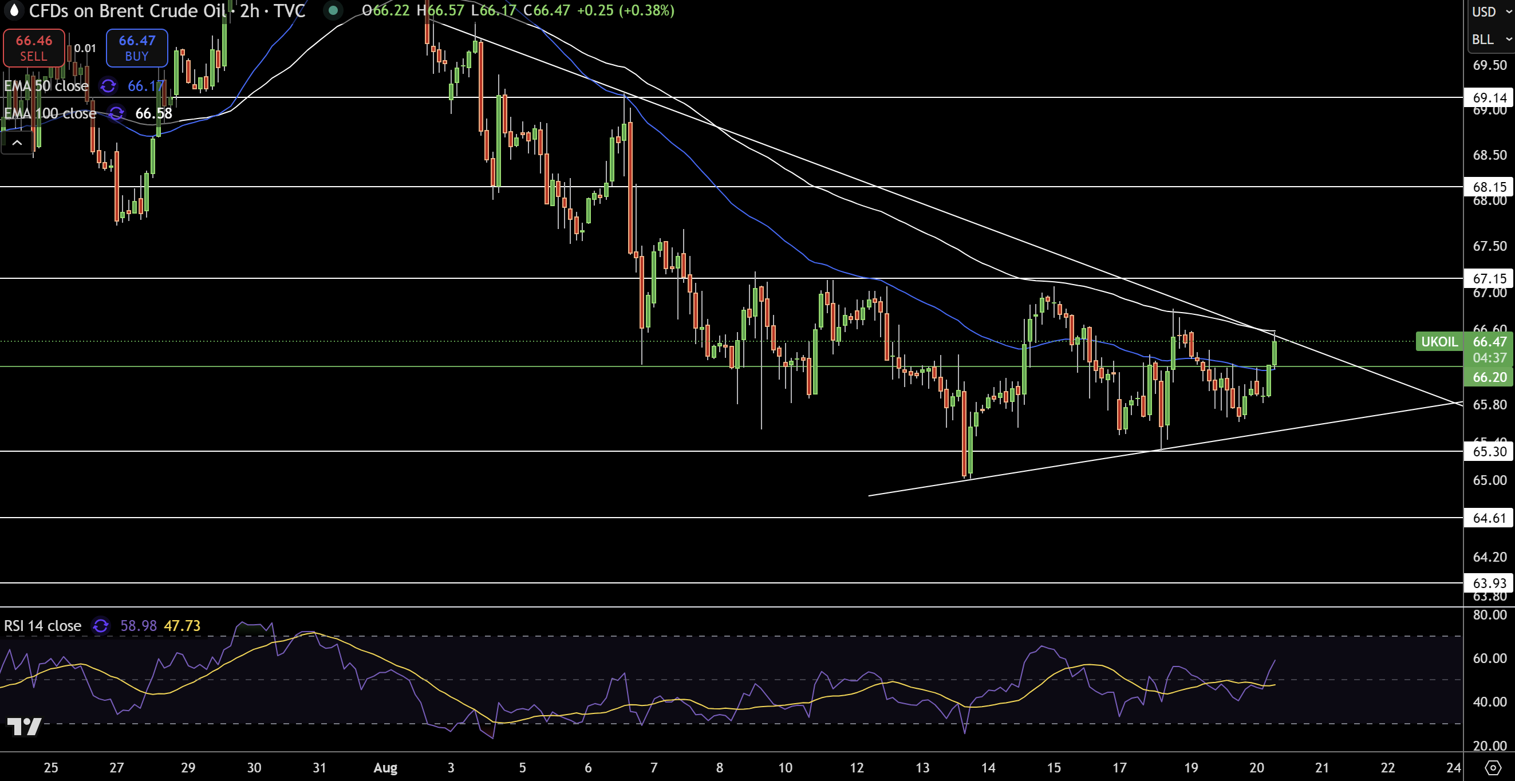Screen dimensions: 1515x781
Task: Click the EMA 100 value 66.58
Action: coord(153,113)
